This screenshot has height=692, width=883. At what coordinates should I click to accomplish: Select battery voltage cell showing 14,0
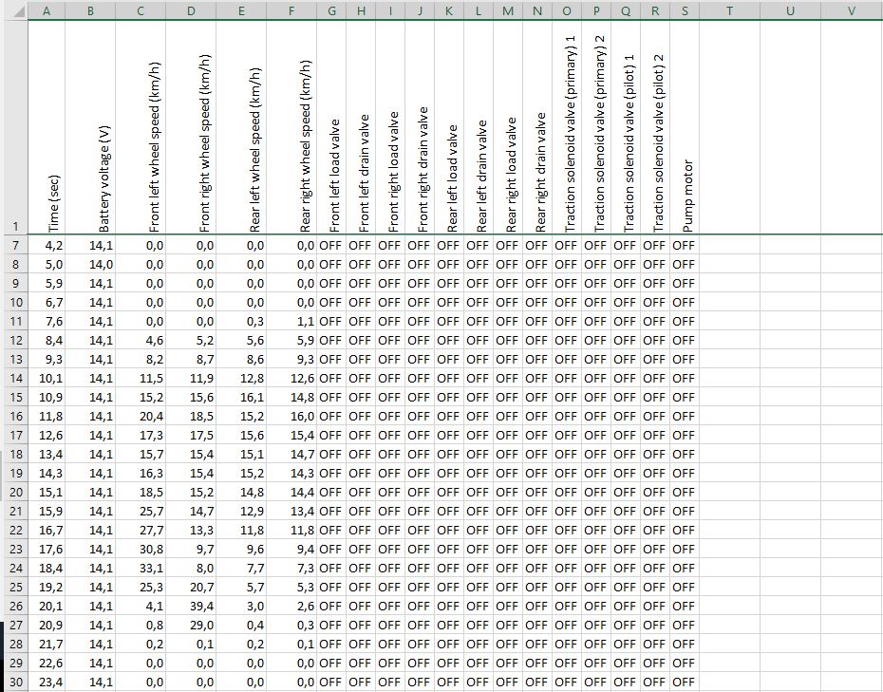point(90,264)
